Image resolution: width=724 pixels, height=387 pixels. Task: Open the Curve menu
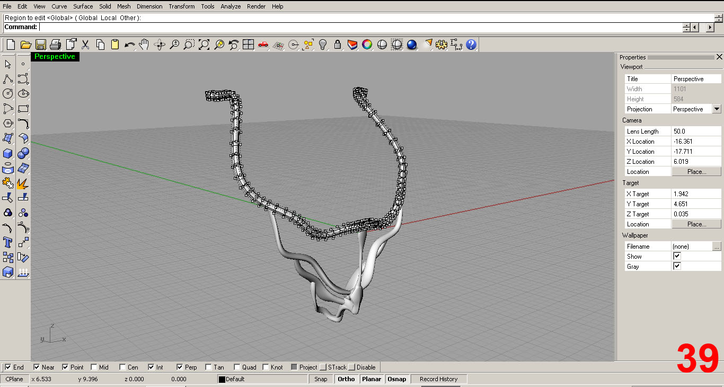click(x=59, y=6)
